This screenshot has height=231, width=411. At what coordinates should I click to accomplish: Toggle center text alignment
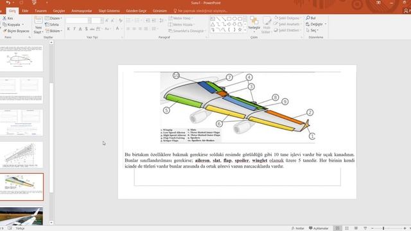(x=134, y=29)
